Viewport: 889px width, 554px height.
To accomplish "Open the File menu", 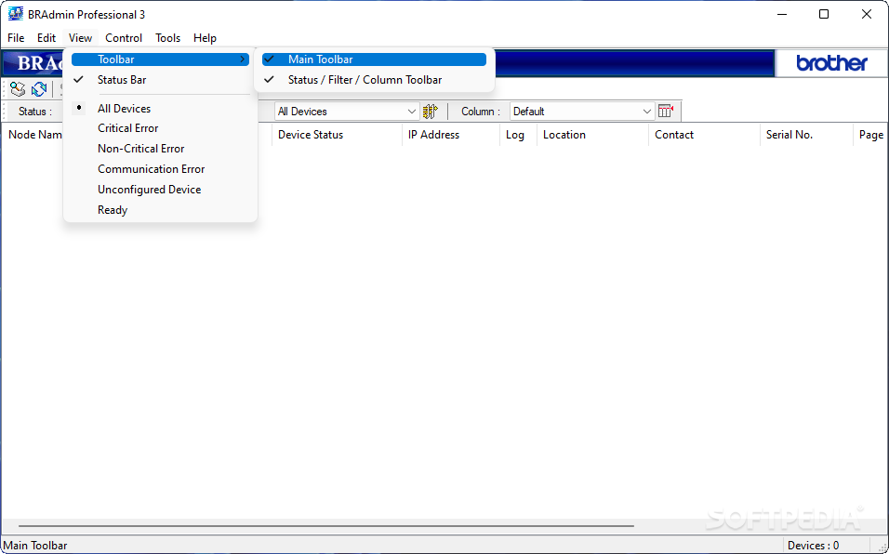I will [16, 38].
